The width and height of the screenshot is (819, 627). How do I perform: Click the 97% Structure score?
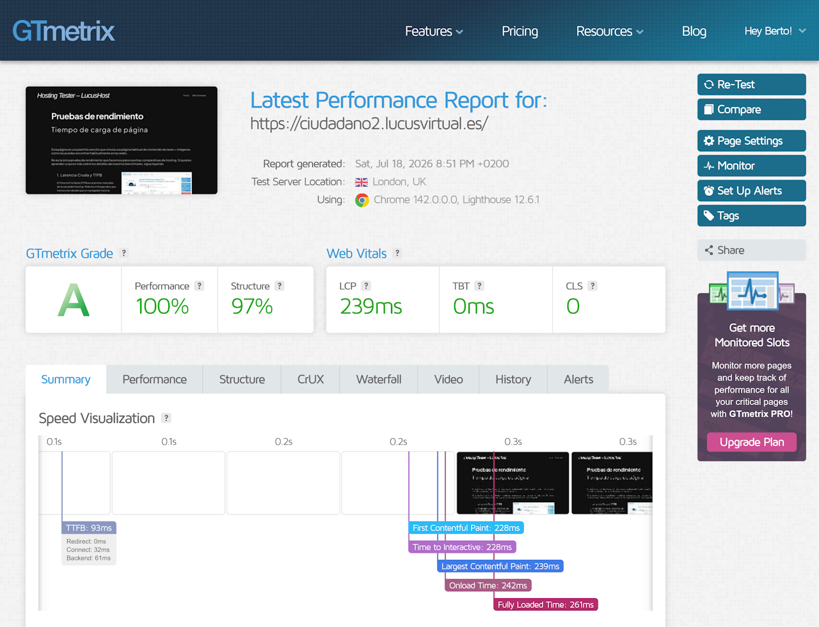click(x=252, y=306)
